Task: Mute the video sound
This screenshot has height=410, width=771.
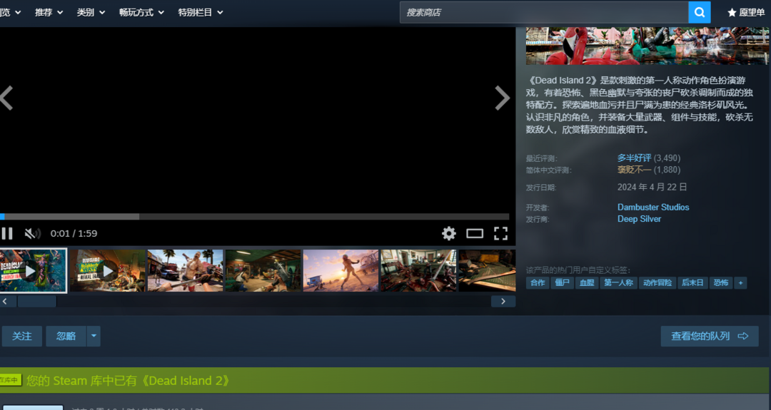Action: [x=32, y=233]
